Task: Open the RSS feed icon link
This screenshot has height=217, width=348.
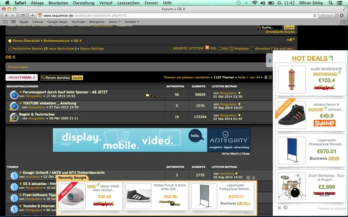Action: pos(207,48)
